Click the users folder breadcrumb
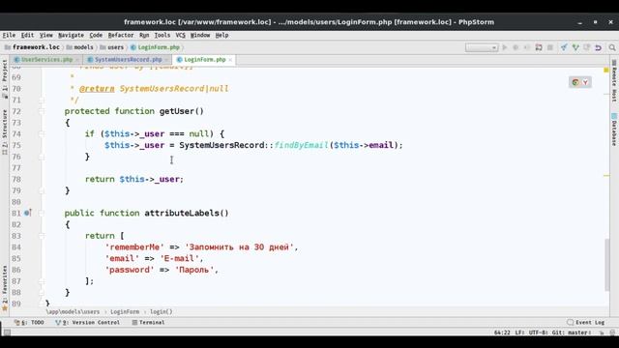 pyautogui.click(x=112, y=47)
